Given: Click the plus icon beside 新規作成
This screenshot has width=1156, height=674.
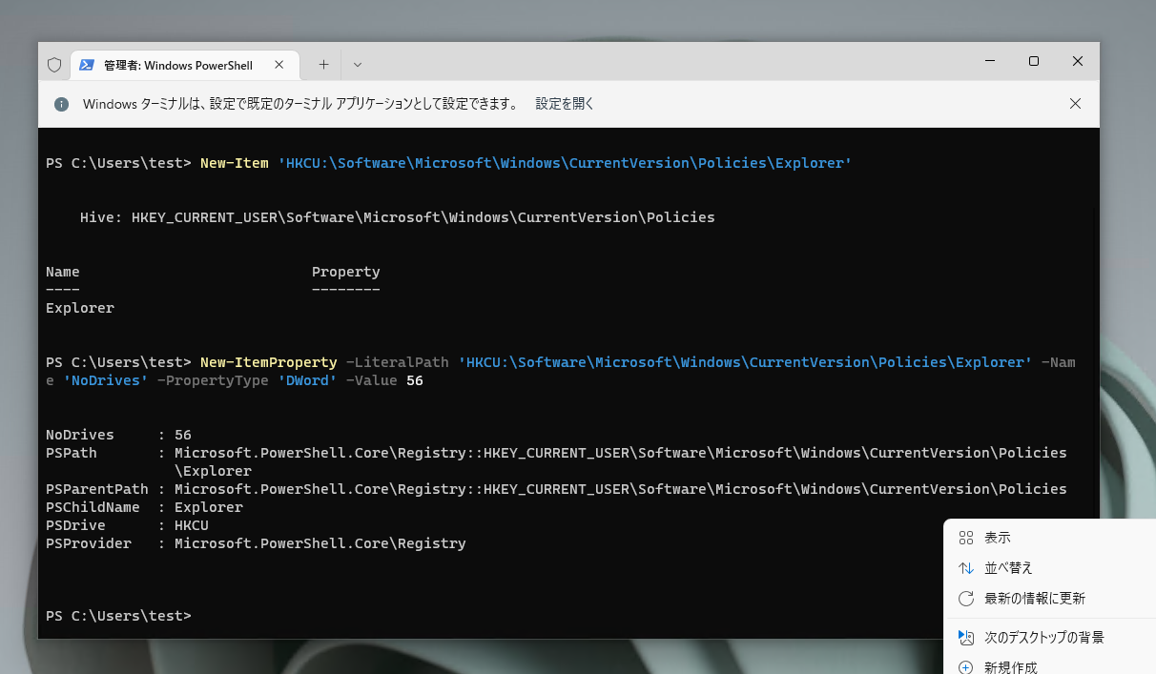Looking at the screenshot, I should (965, 667).
